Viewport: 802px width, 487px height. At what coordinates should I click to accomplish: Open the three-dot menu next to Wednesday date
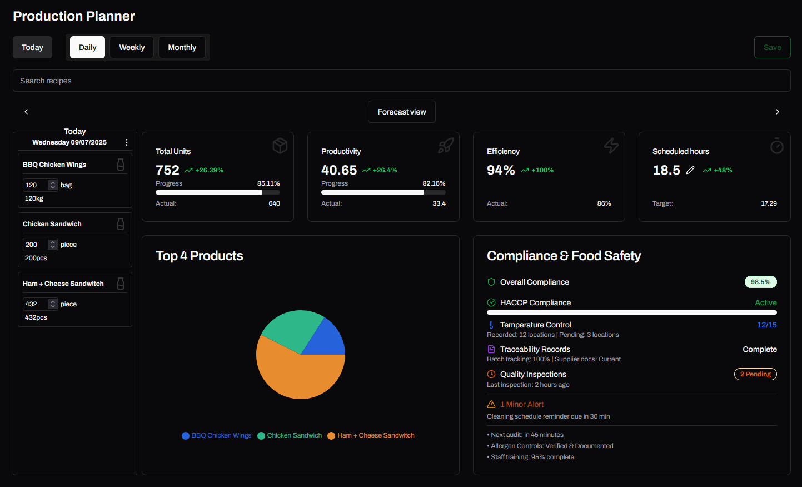[x=127, y=142]
